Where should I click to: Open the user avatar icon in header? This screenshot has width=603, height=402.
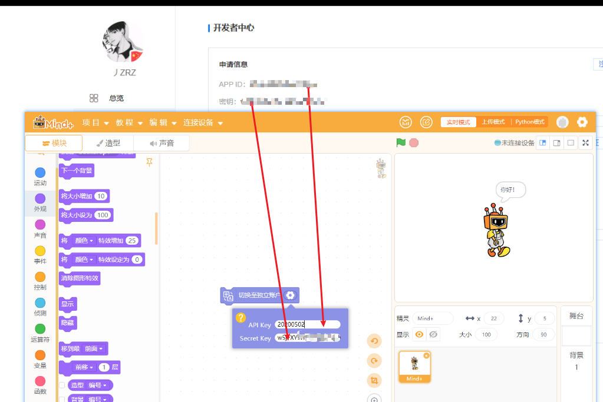click(562, 122)
